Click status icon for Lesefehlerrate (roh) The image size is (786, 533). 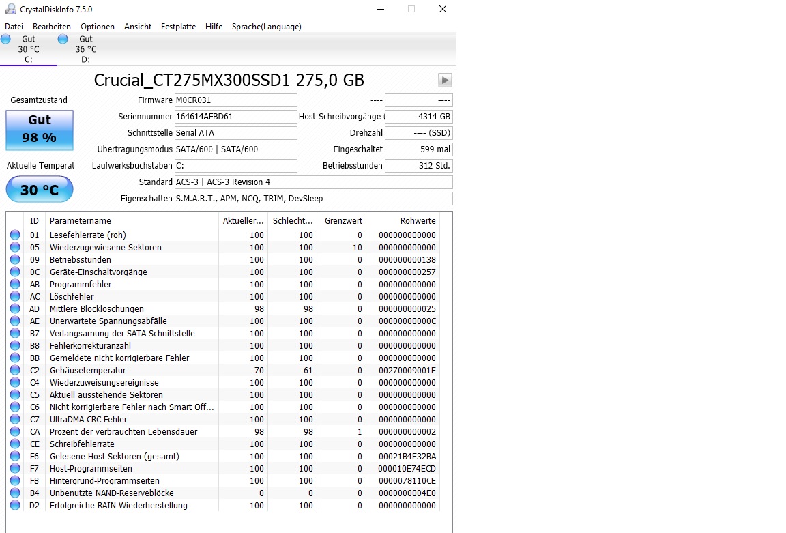point(15,235)
